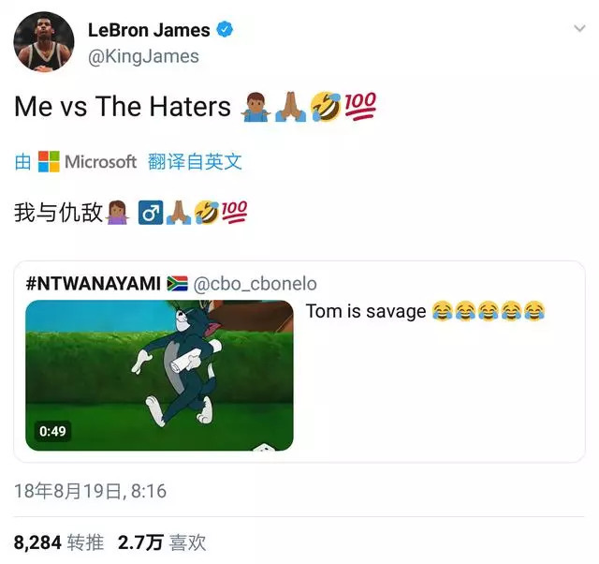Screen dimensions: 599x564
Task: Click the 18年8月19日 timestamp
Action: (x=91, y=491)
